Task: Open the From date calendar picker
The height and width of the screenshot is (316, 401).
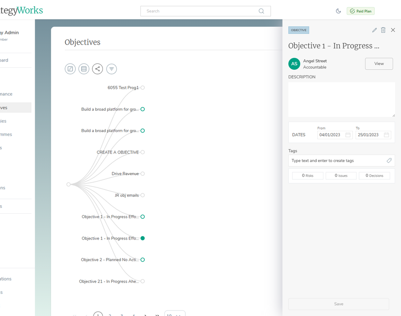Action: (348, 135)
